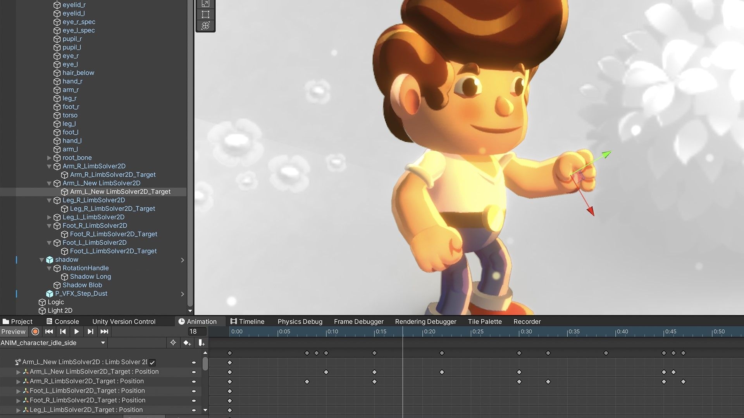Screen dimensions: 744x418
Task: Click the step forward playback button
Action: click(x=90, y=331)
